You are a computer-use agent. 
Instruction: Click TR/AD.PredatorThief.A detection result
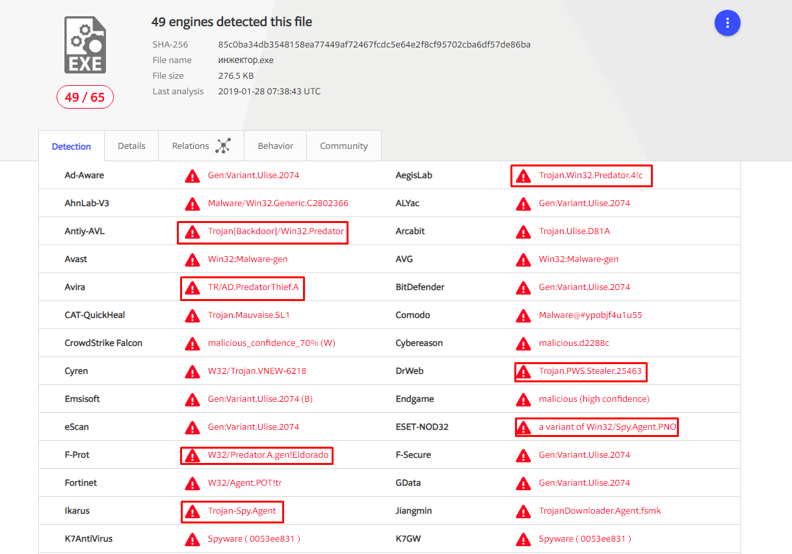254,287
